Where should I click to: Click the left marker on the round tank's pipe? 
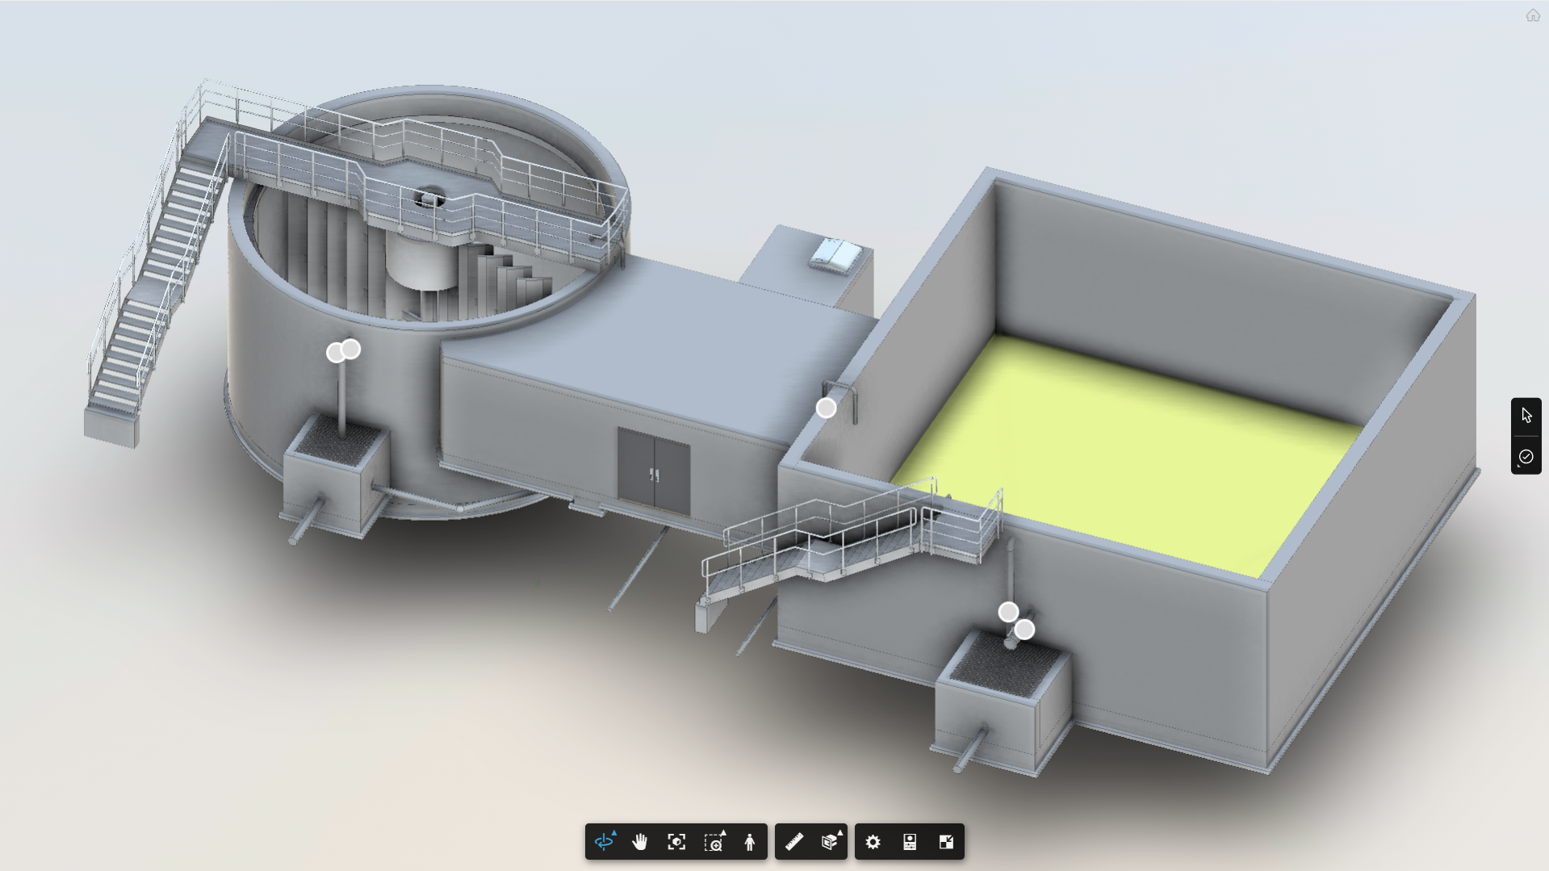click(x=334, y=354)
